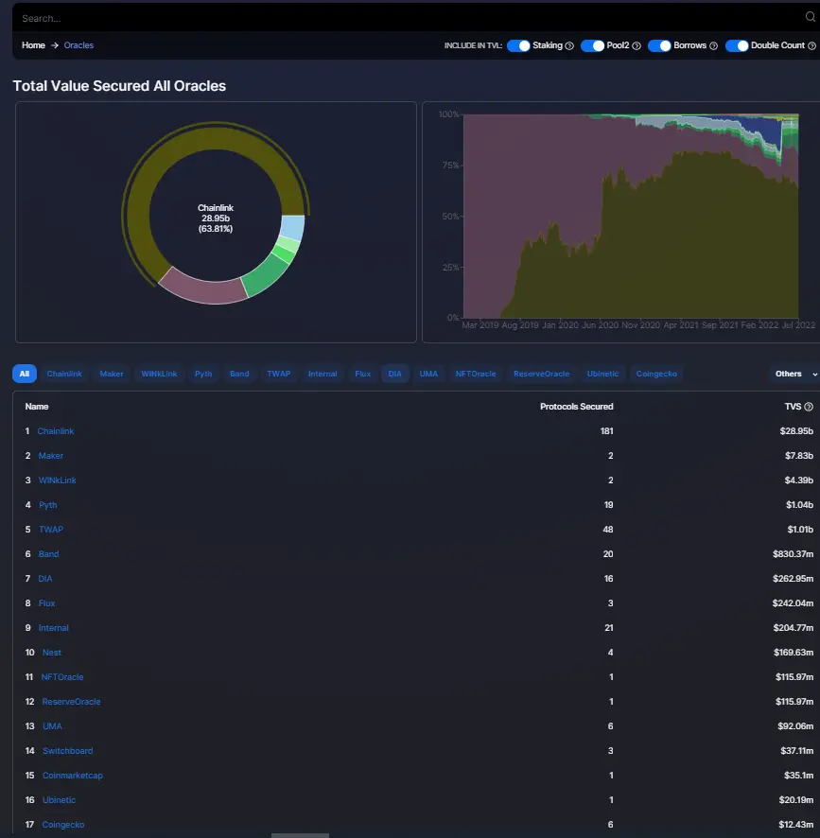Select the Band filter tab

pyautogui.click(x=239, y=374)
